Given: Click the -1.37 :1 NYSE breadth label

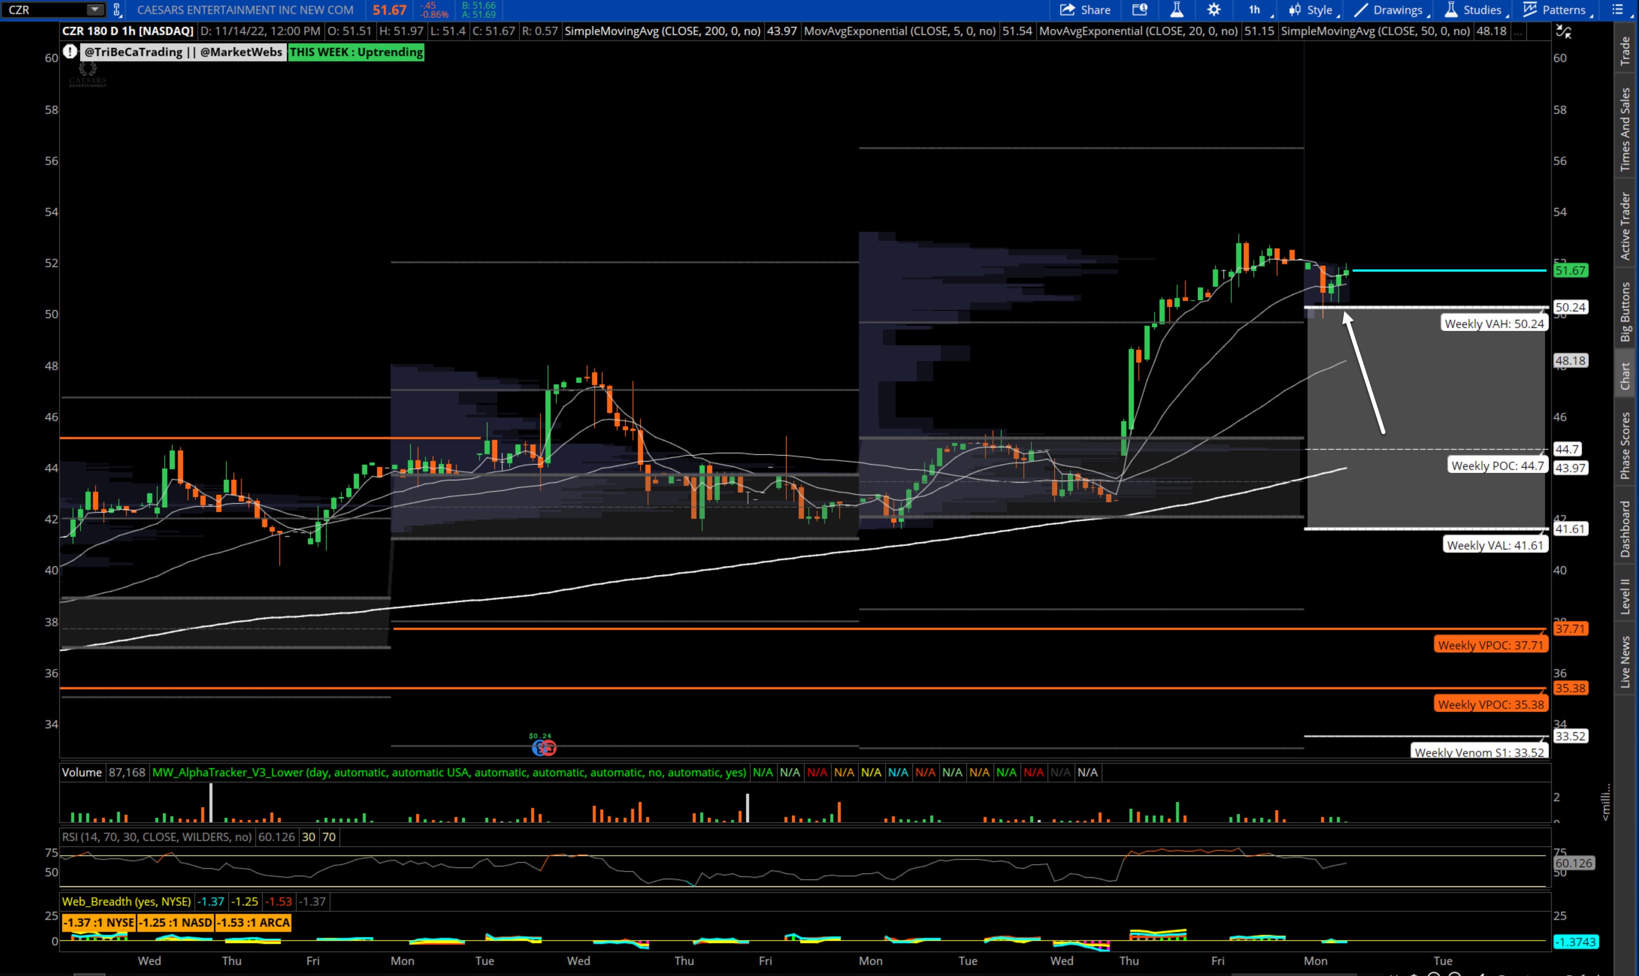Looking at the screenshot, I should point(99,922).
